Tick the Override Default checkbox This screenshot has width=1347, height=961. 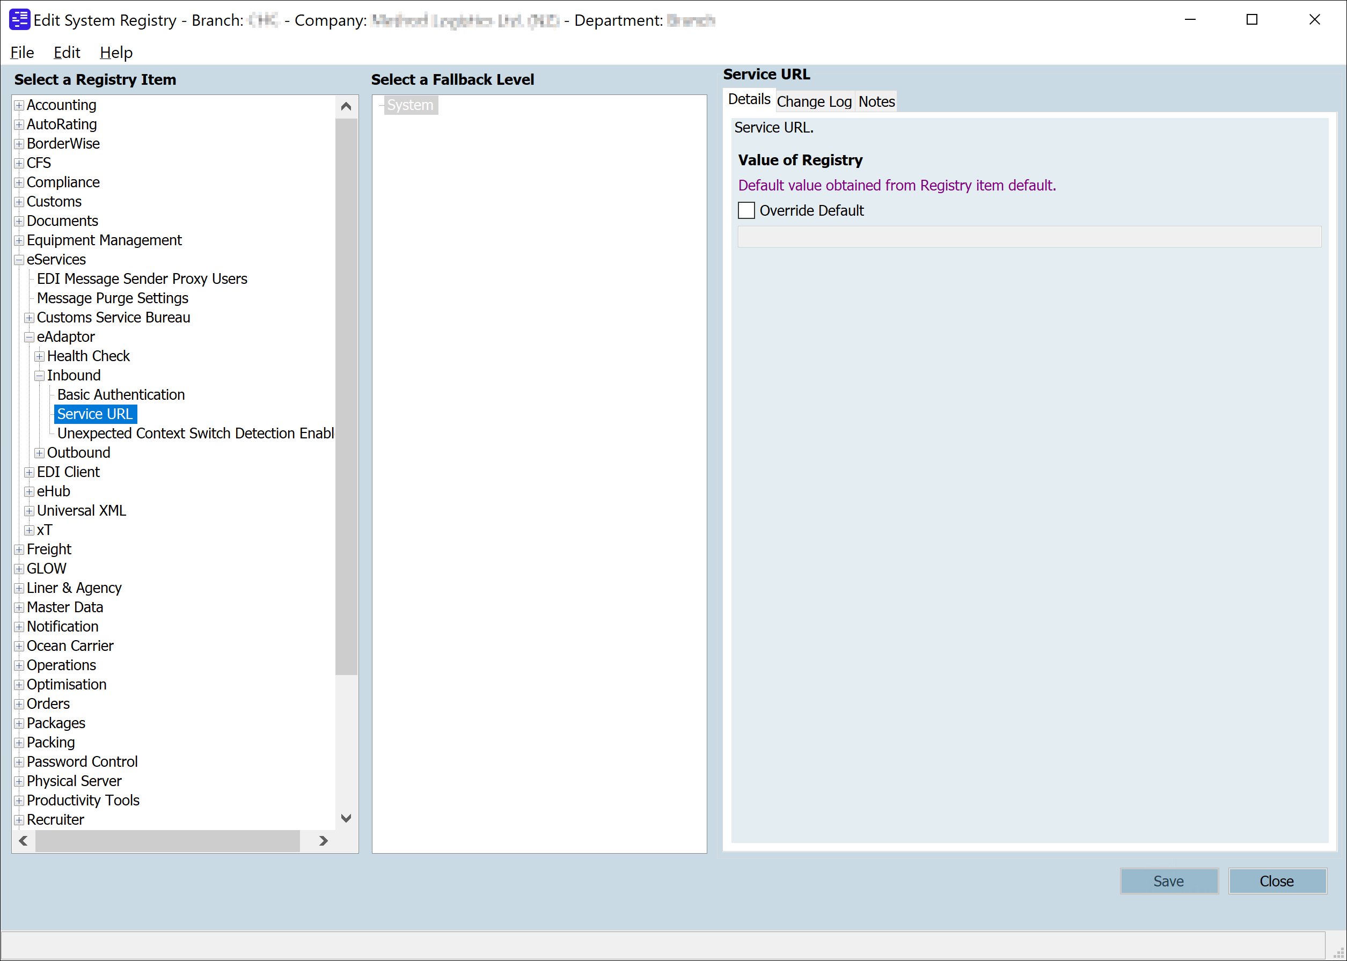[746, 211]
